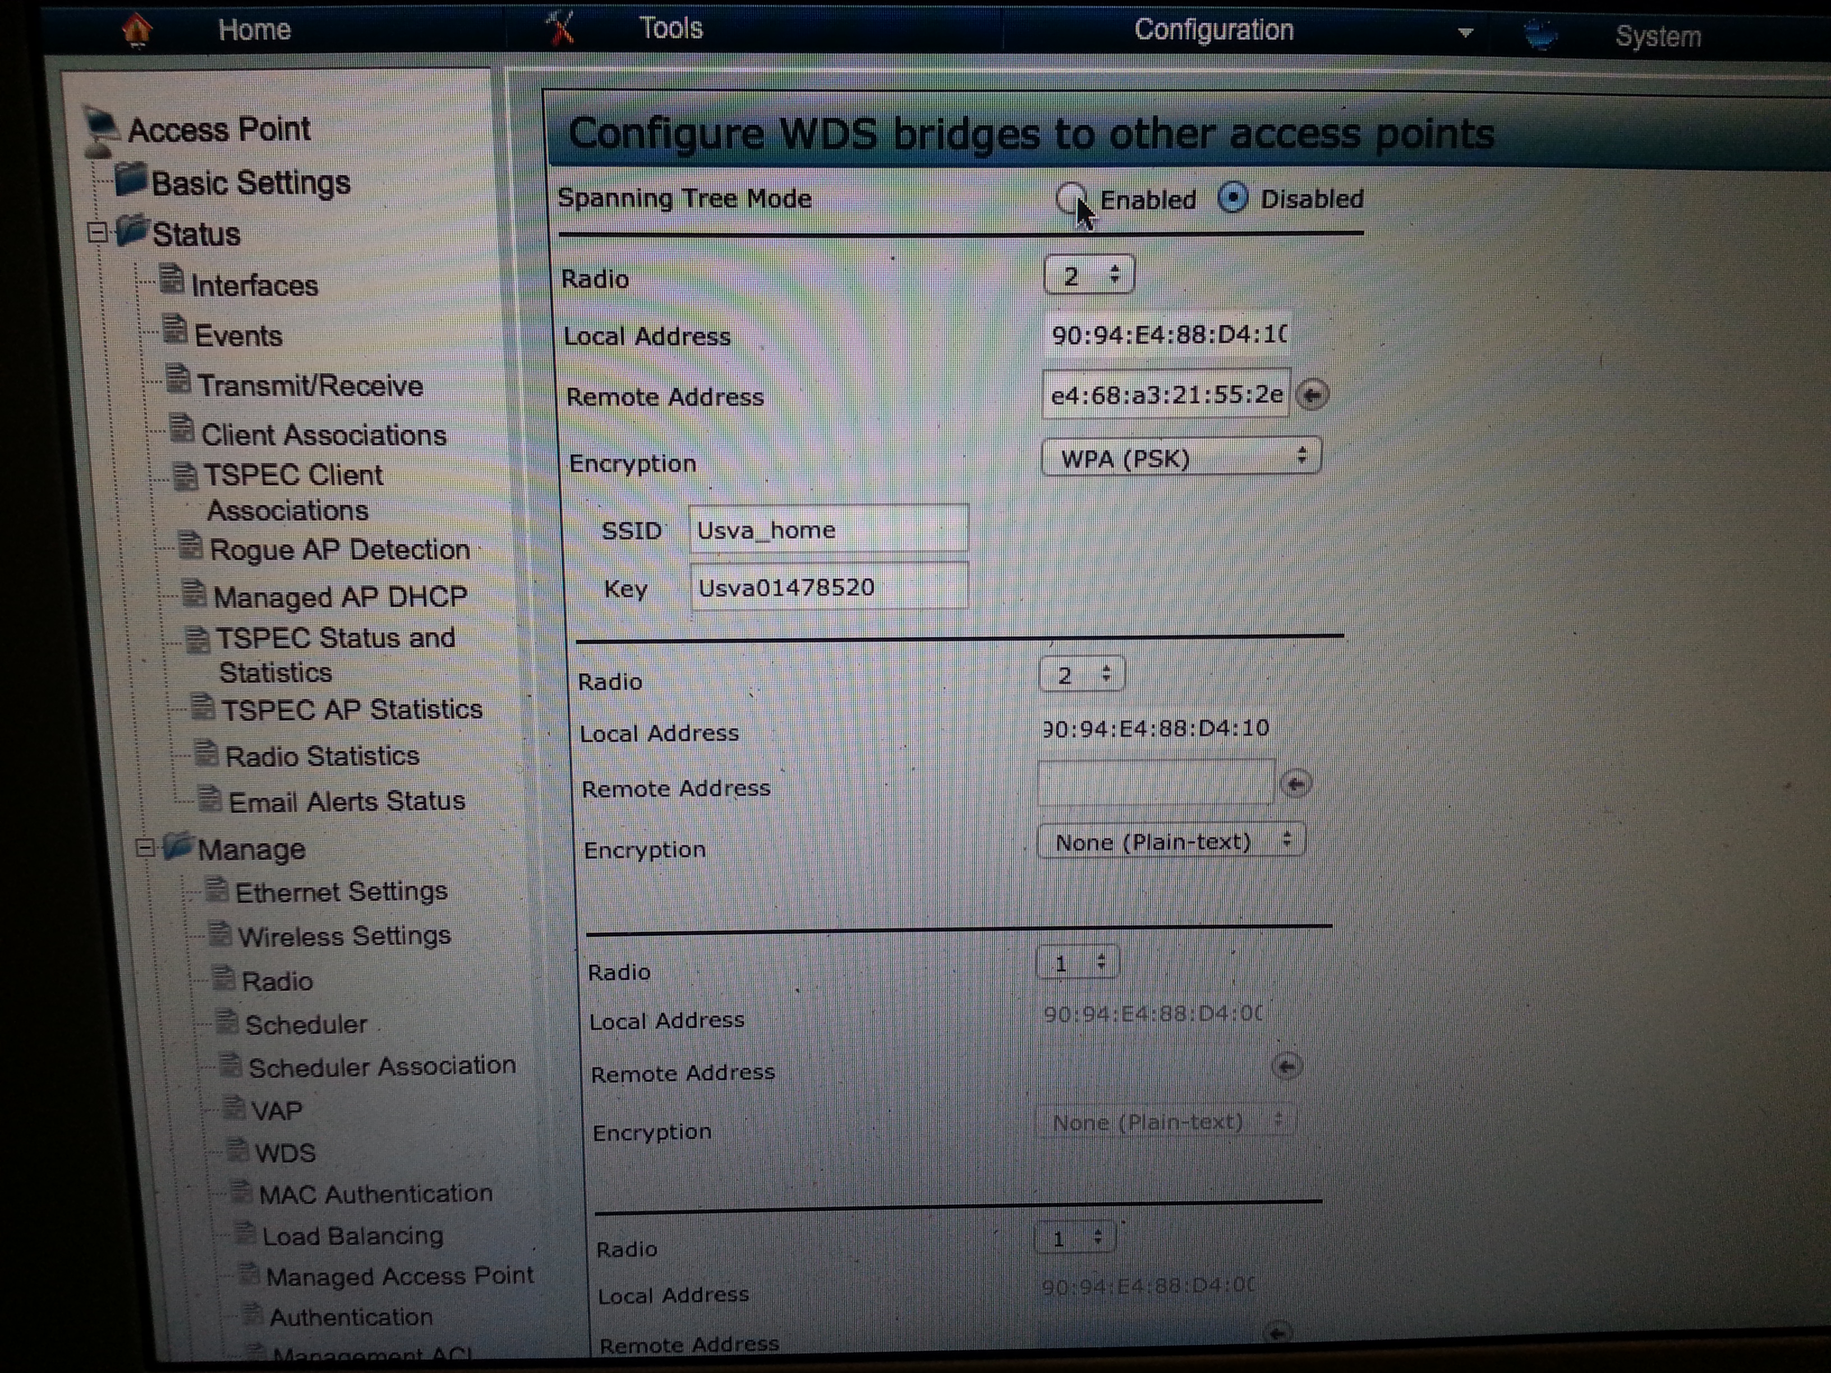
Task: Select the Disabled Spanning Tree radio button
Action: (1232, 199)
